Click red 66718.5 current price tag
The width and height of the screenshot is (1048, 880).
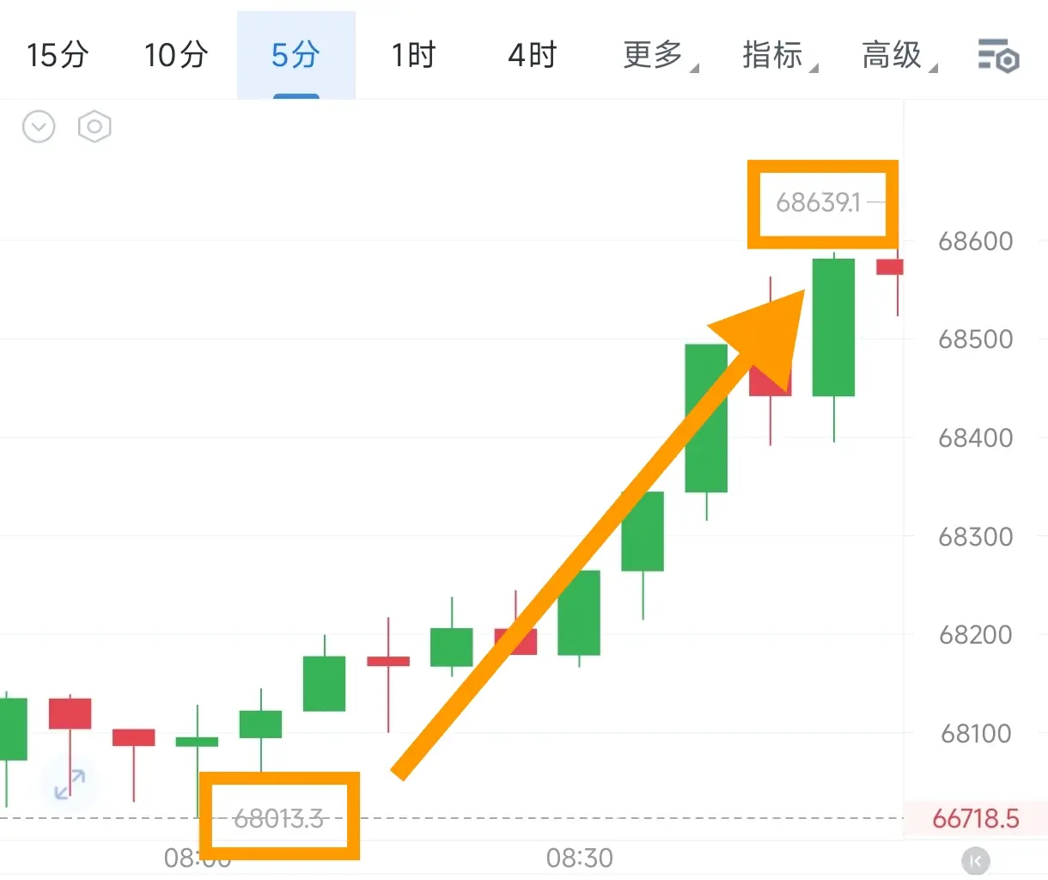976,818
